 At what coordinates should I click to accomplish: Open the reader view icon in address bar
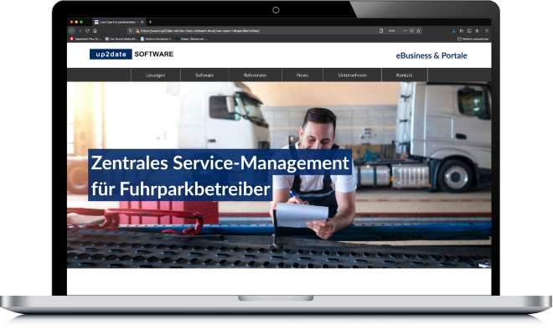[381, 31]
